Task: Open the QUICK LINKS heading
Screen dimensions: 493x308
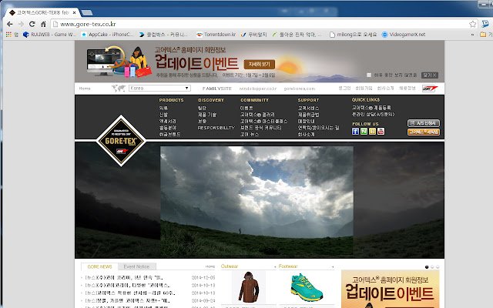Action: click(365, 99)
